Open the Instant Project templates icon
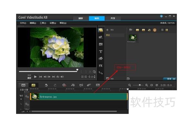193x128 pixels. tap(101, 37)
